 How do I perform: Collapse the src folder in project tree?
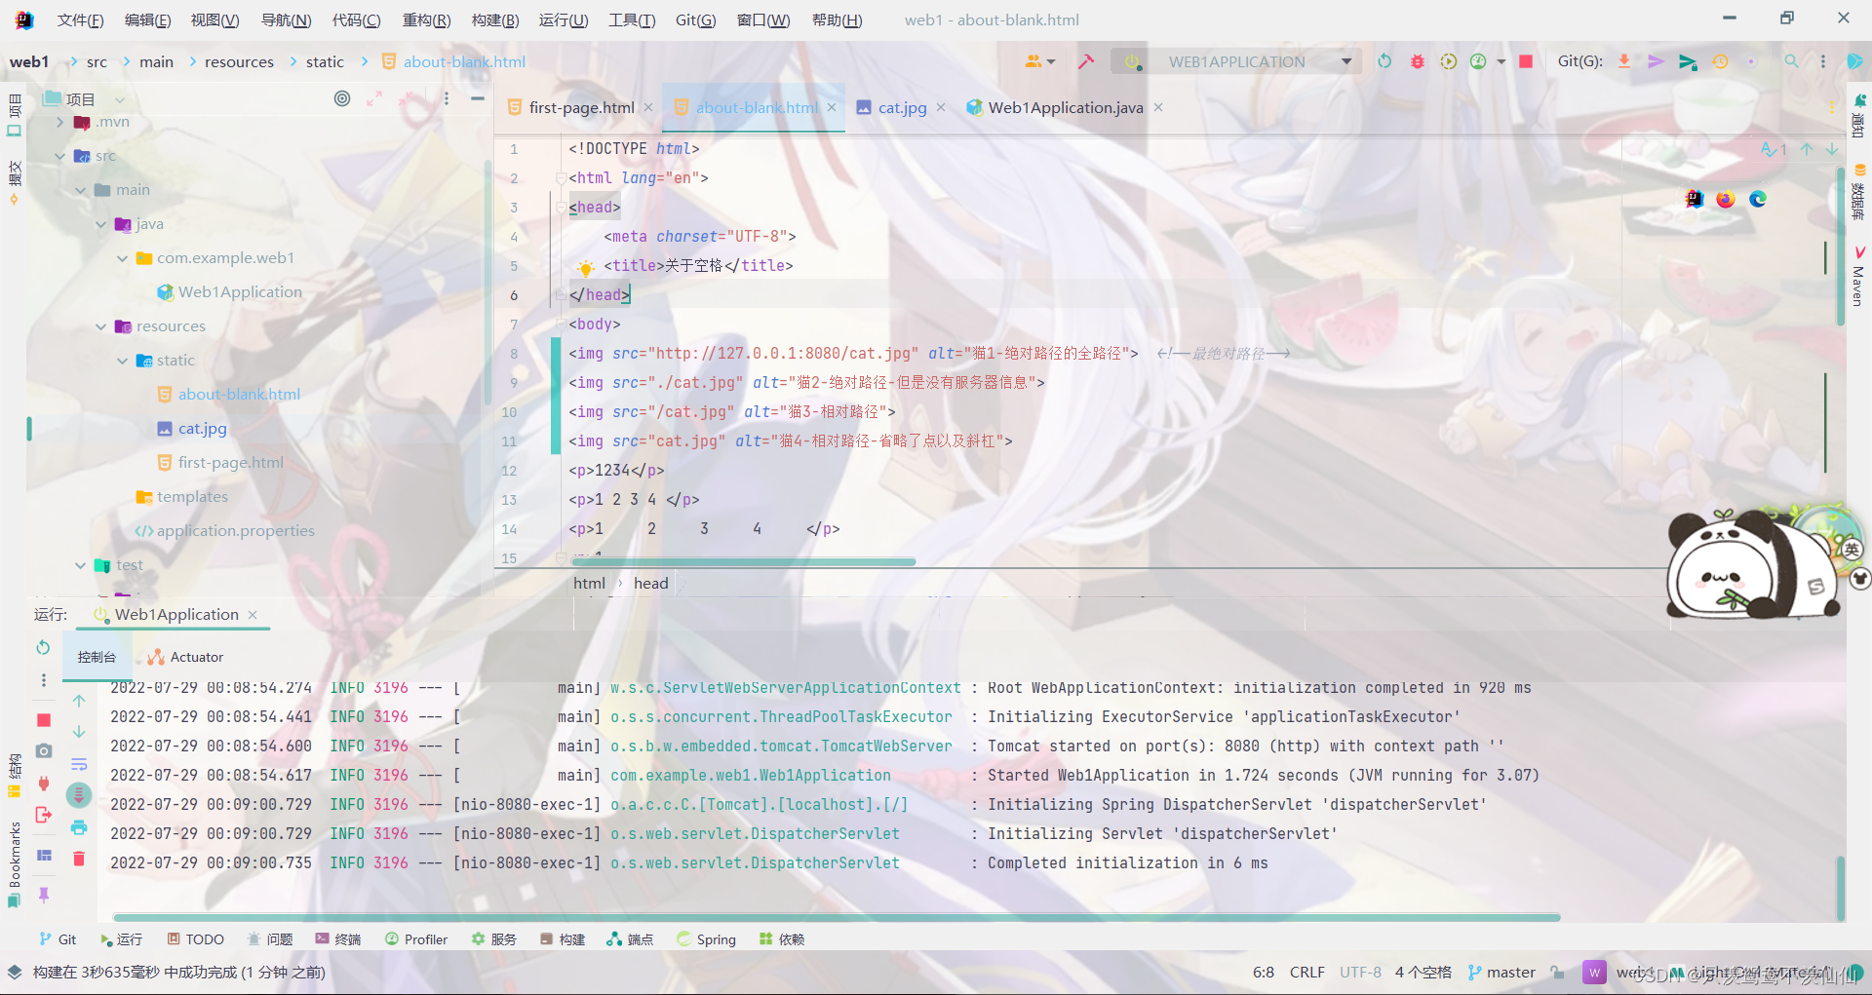point(60,156)
